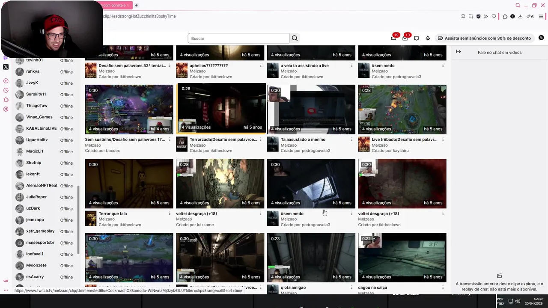Open the browser easy setup menu icon
548x308 pixels.
pyautogui.click(x=541, y=16)
